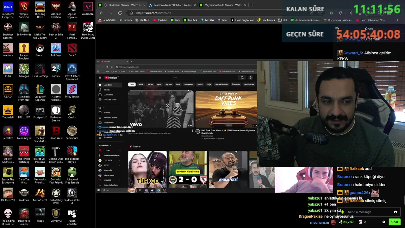Open the POE bookmarks folder
The image size is (405, 228).
tap(283, 20)
